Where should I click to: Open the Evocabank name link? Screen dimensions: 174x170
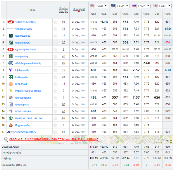coord(22,70)
